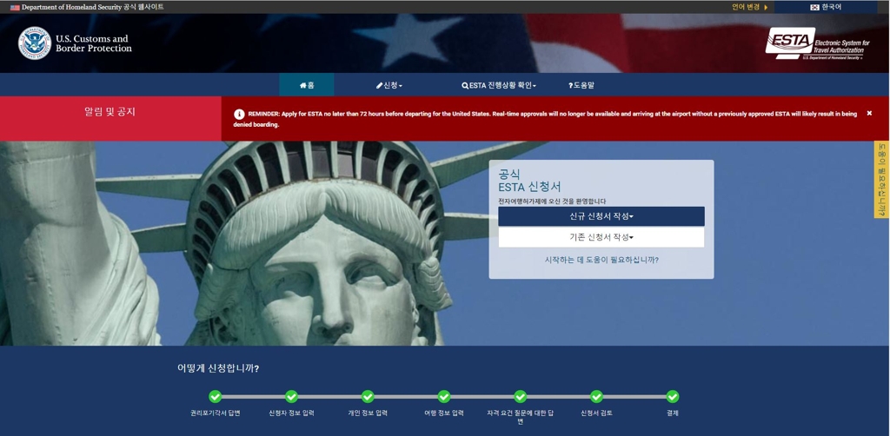Click the 권리포기각서 답변 step checkmark
The image size is (890, 436).
click(x=216, y=397)
